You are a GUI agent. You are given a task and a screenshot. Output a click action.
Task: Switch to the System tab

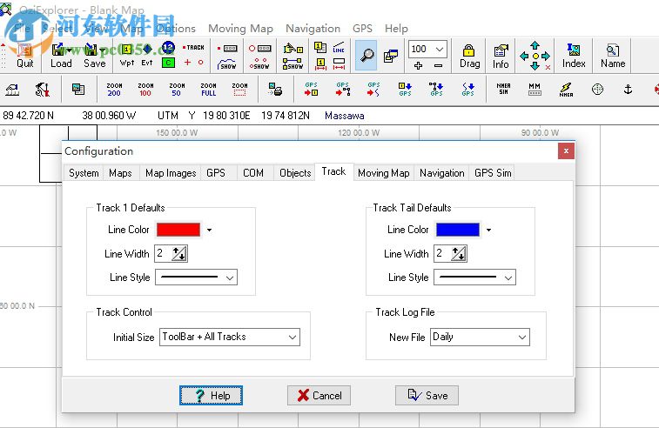[84, 173]
